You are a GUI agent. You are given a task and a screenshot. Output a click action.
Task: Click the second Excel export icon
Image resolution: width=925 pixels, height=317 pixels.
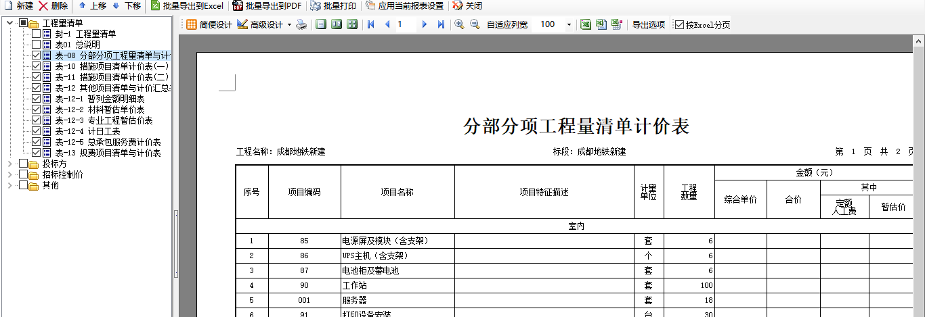click(601, 24)
